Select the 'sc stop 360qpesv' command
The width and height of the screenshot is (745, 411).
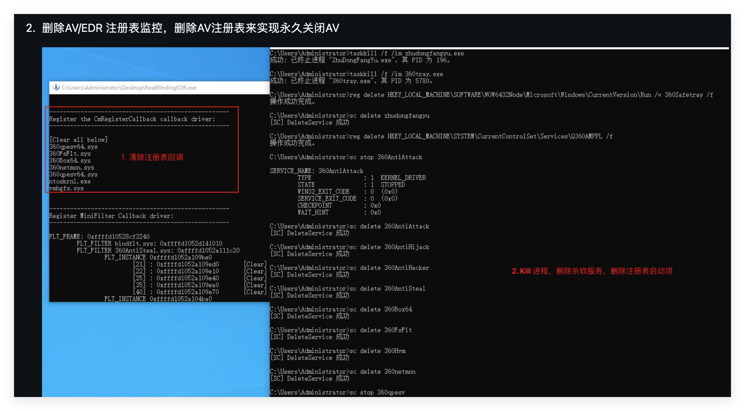(x=377, y=392)
